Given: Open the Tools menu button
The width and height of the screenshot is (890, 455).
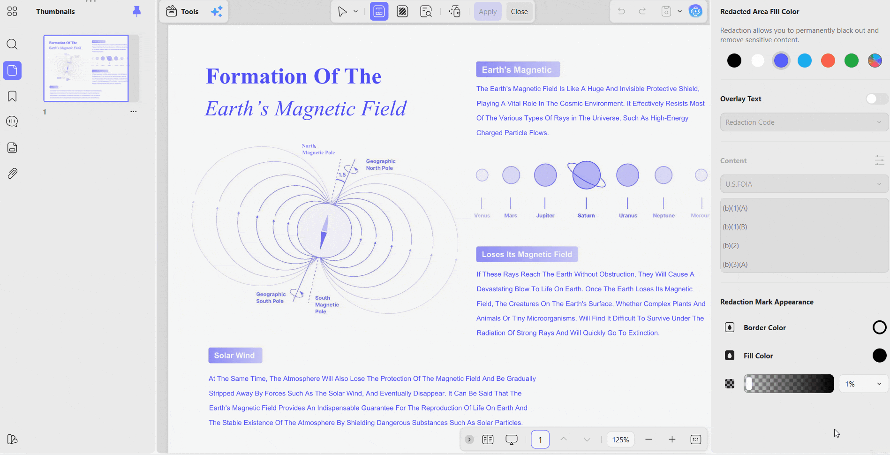Looking at the screenshot, I should coord(182,11).
